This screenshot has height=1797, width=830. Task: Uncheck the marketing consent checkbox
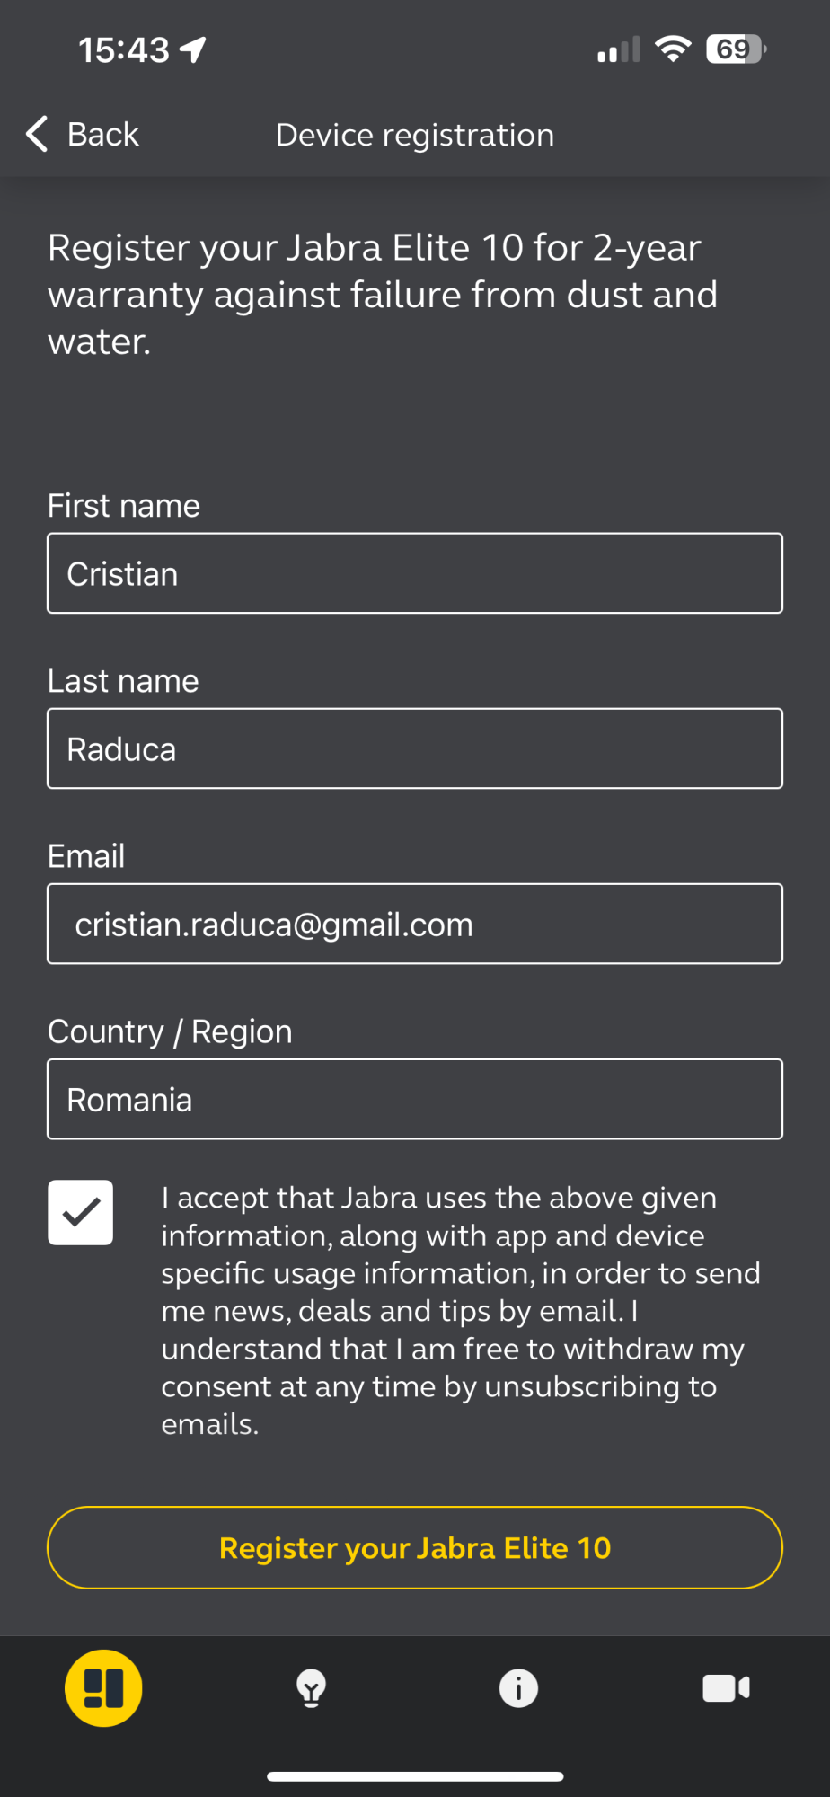click(x=81, y=1212)
